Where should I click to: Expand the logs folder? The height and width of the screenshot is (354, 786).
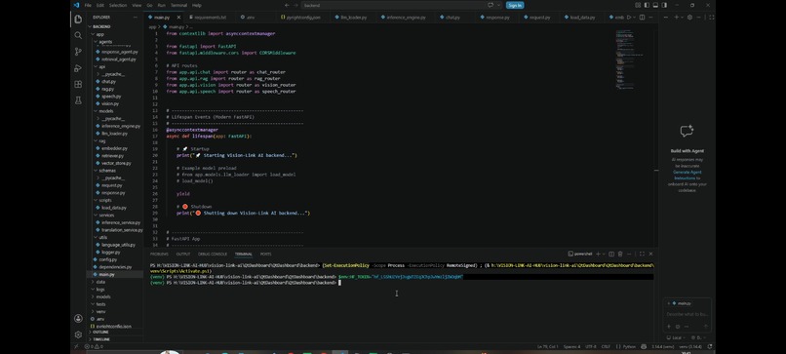coord(115,290)
